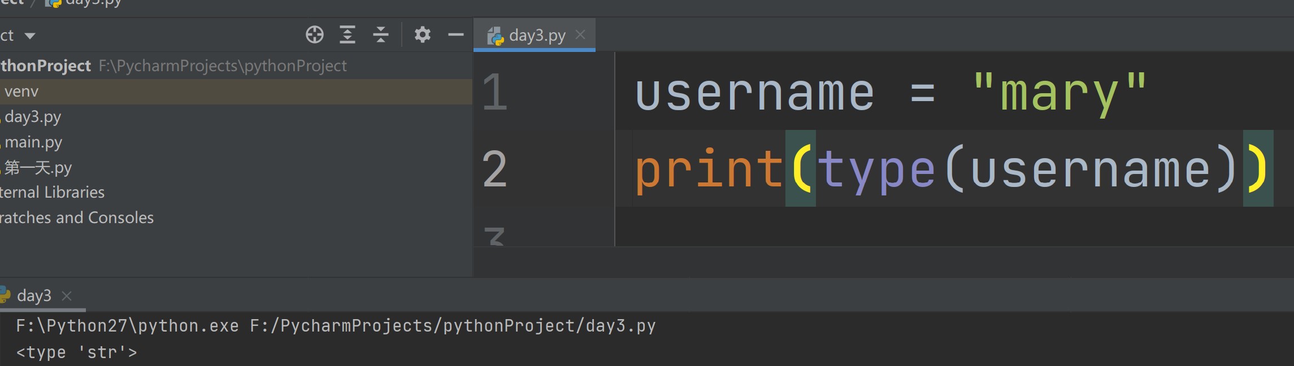Click the Select Opened File target icon
The height and width of the screenshot is (366, 1294).
coord(315,35)
